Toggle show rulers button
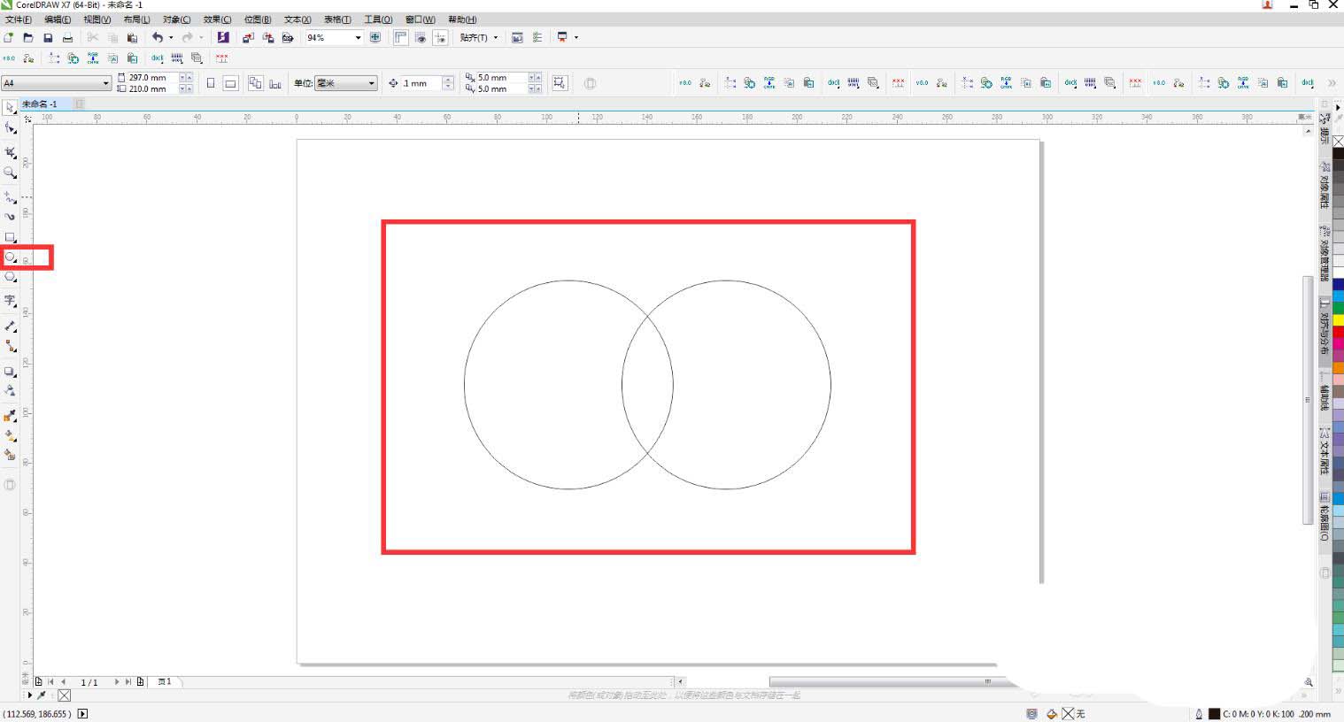Viewport: 1344px width, 722px height. coord(401,38)
